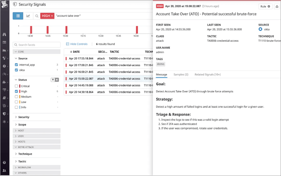Remove the HIGH filter tag from search

[52, 16]
